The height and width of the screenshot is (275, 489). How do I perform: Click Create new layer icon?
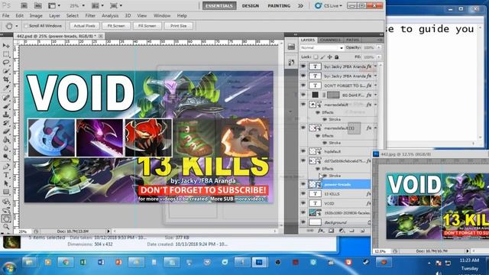(362, 231)
